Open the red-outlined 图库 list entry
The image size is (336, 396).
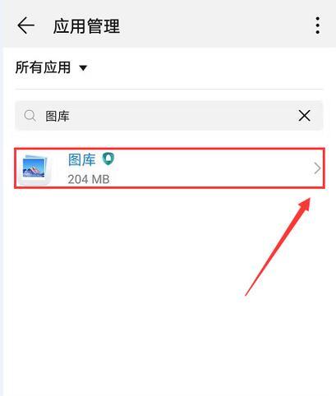point(169,168)
